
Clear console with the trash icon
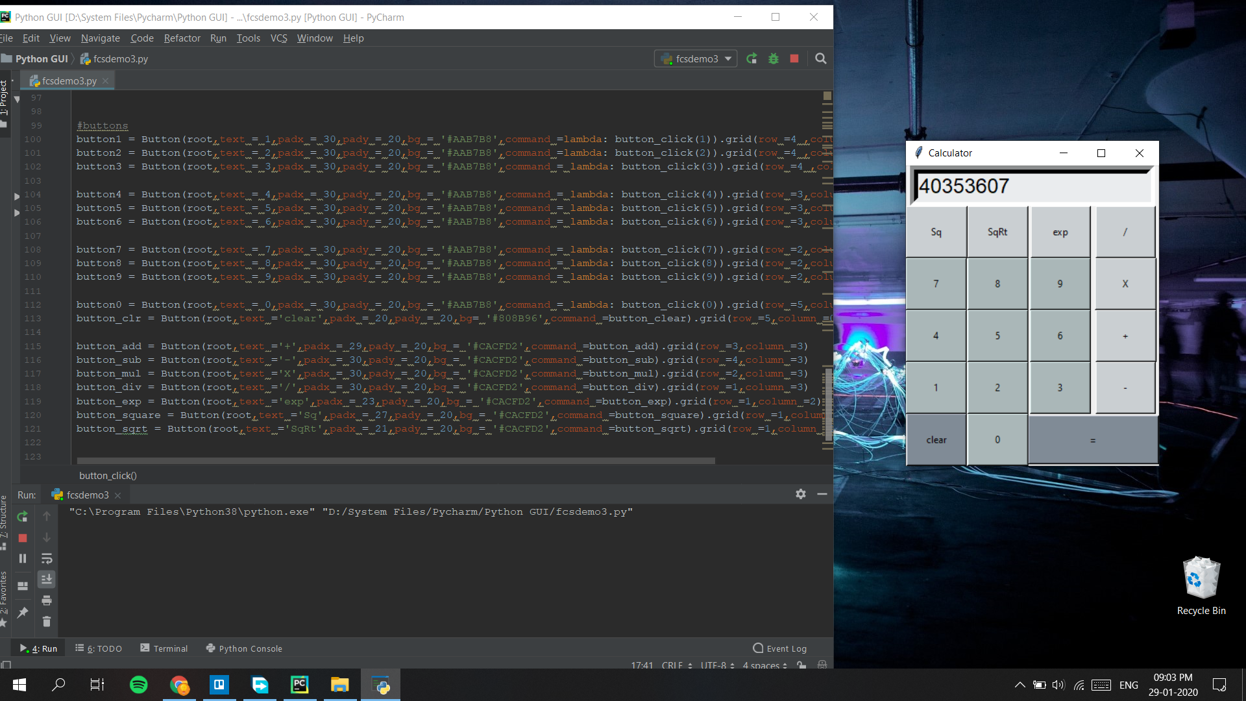point(47,622)
